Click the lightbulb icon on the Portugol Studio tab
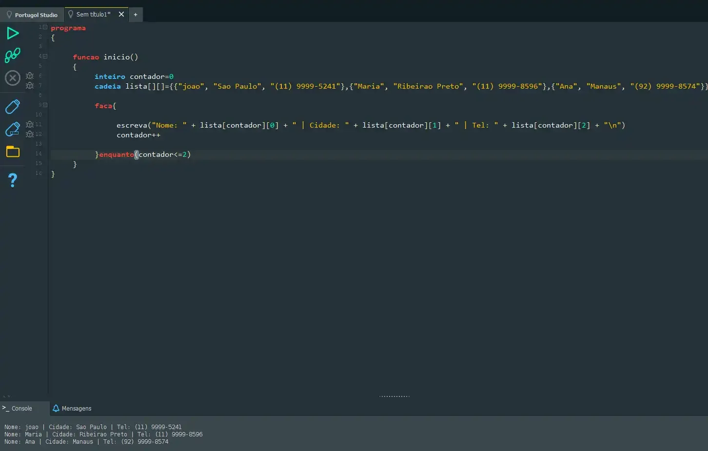This screenshot has height=451, width=708. click(x=9, y=15)
